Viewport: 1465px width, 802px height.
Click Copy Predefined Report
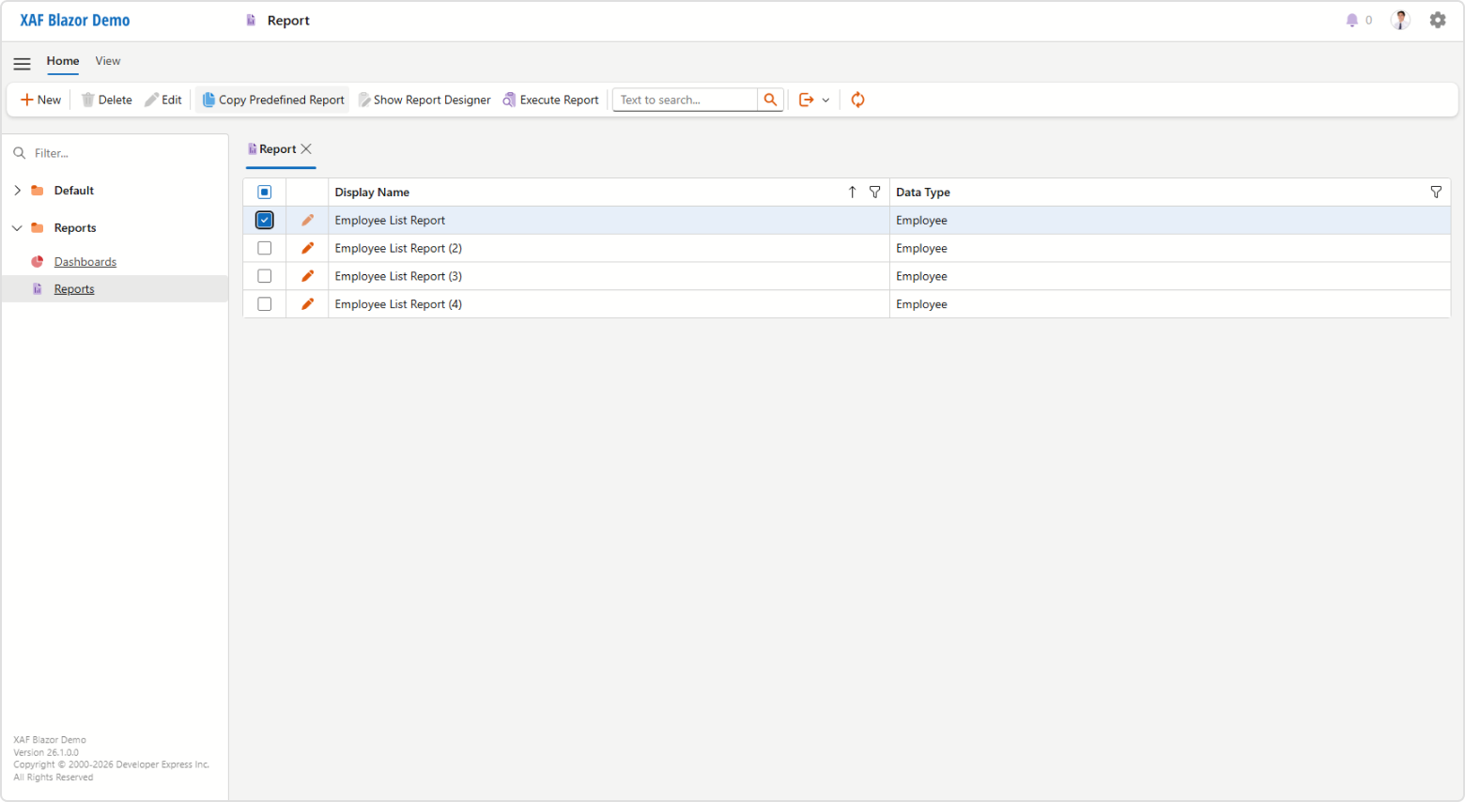(x=273, y=100)
